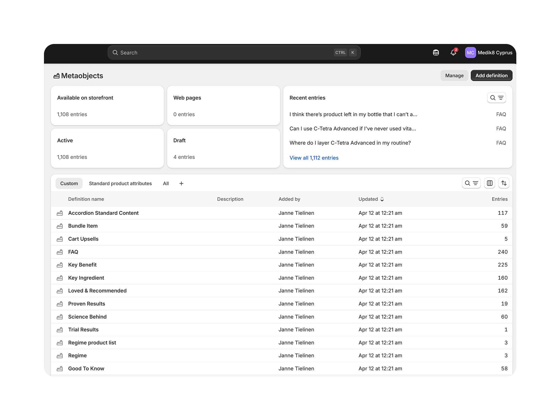Open the notifications bell icon

tap(453, 53)
